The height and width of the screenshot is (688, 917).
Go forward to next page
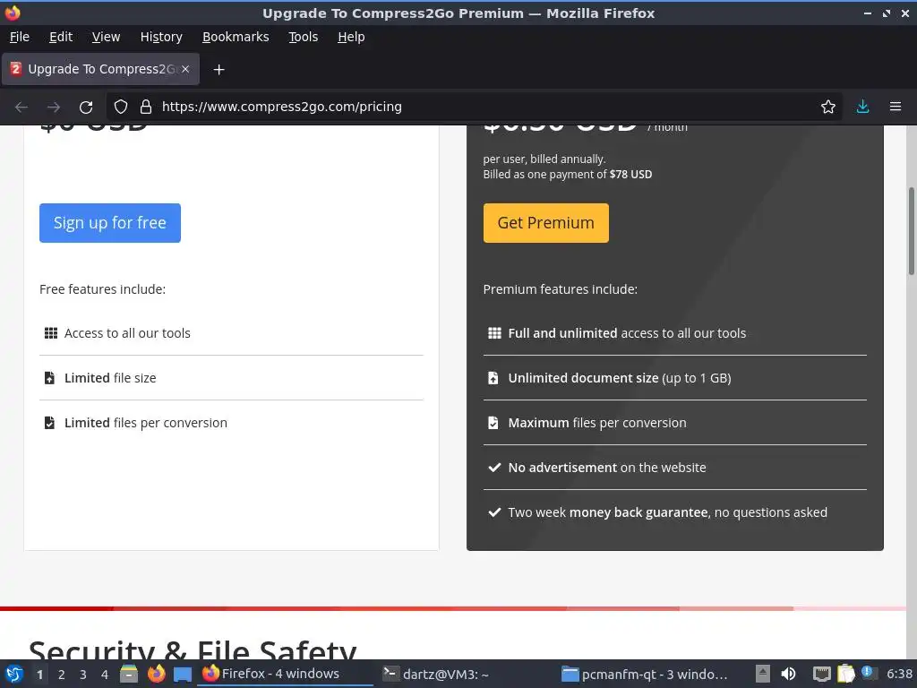coord(54,107)
